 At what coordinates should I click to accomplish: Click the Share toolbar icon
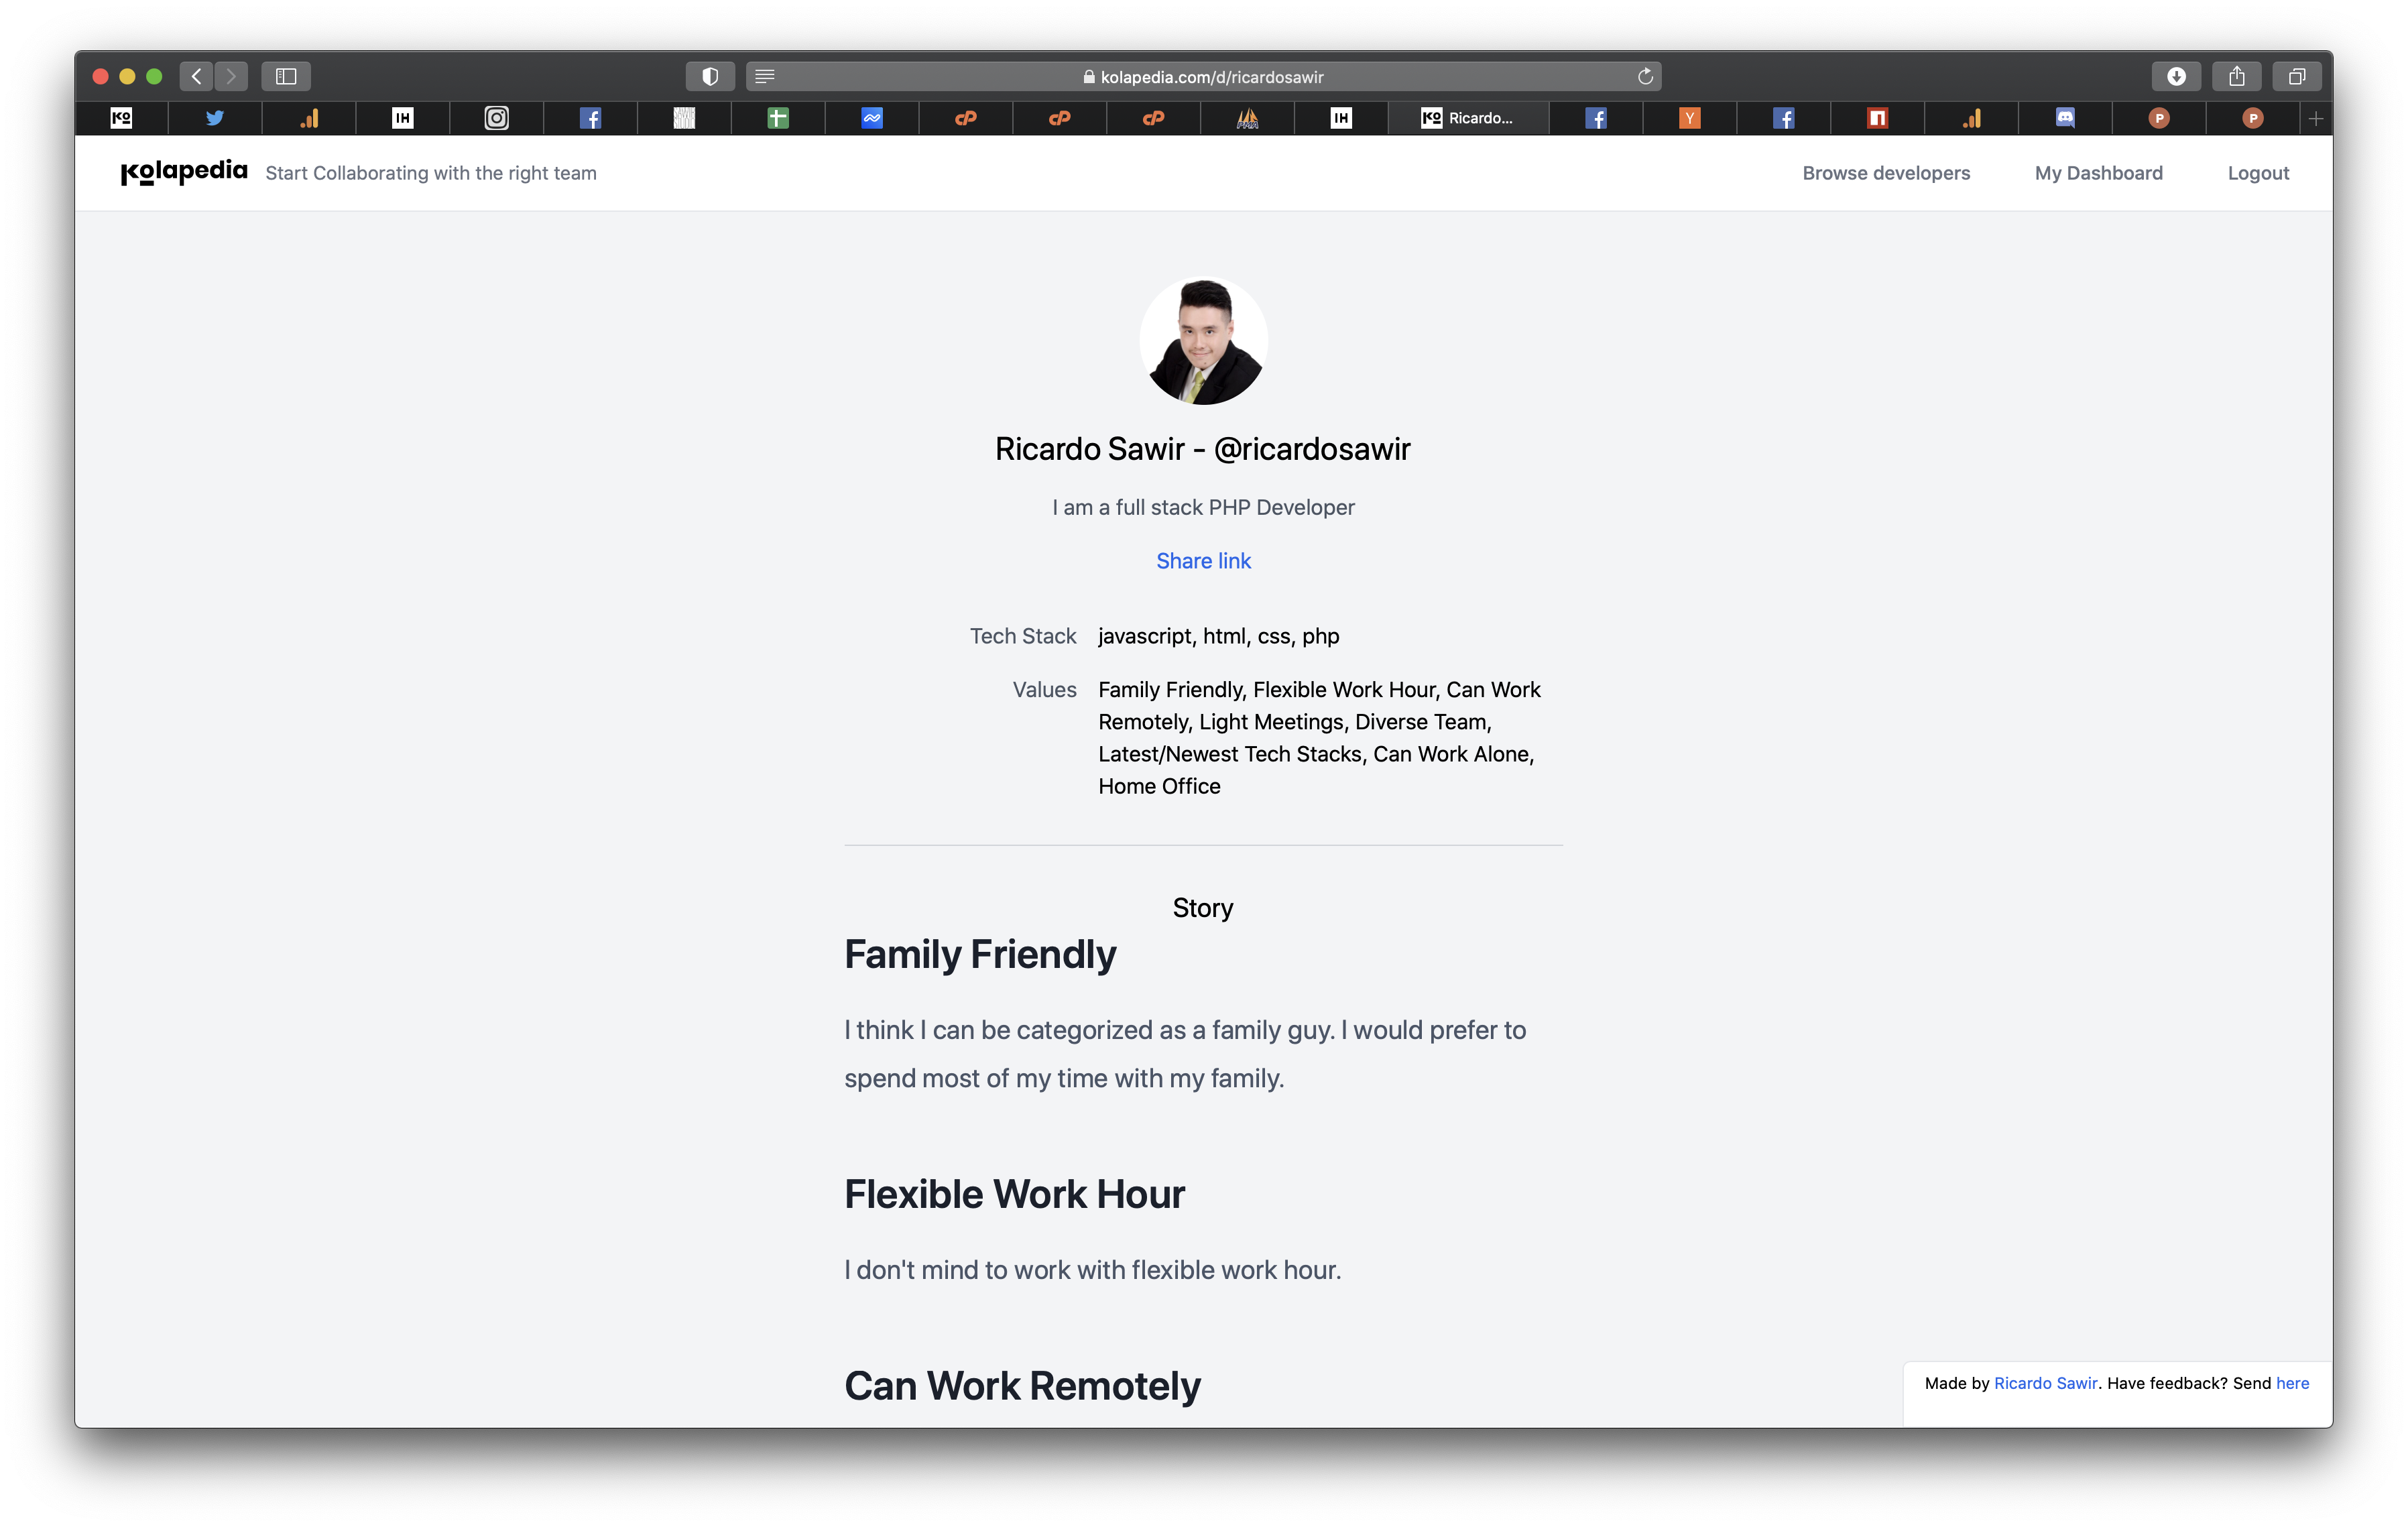(2237, 76)
